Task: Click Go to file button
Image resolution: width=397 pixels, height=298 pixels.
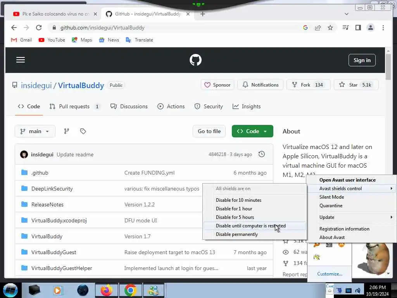Action: tap(209, 131)
